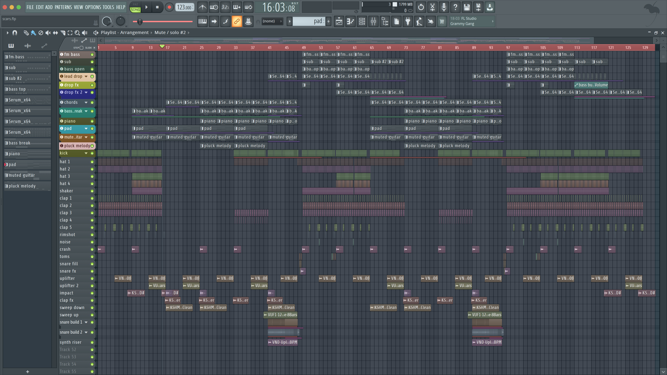This screenshot has width=667, height=375.
Task: Open the TOOLS menu
Action: point(108,7)
